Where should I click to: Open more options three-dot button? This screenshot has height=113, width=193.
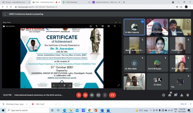[x=105, y=95]
